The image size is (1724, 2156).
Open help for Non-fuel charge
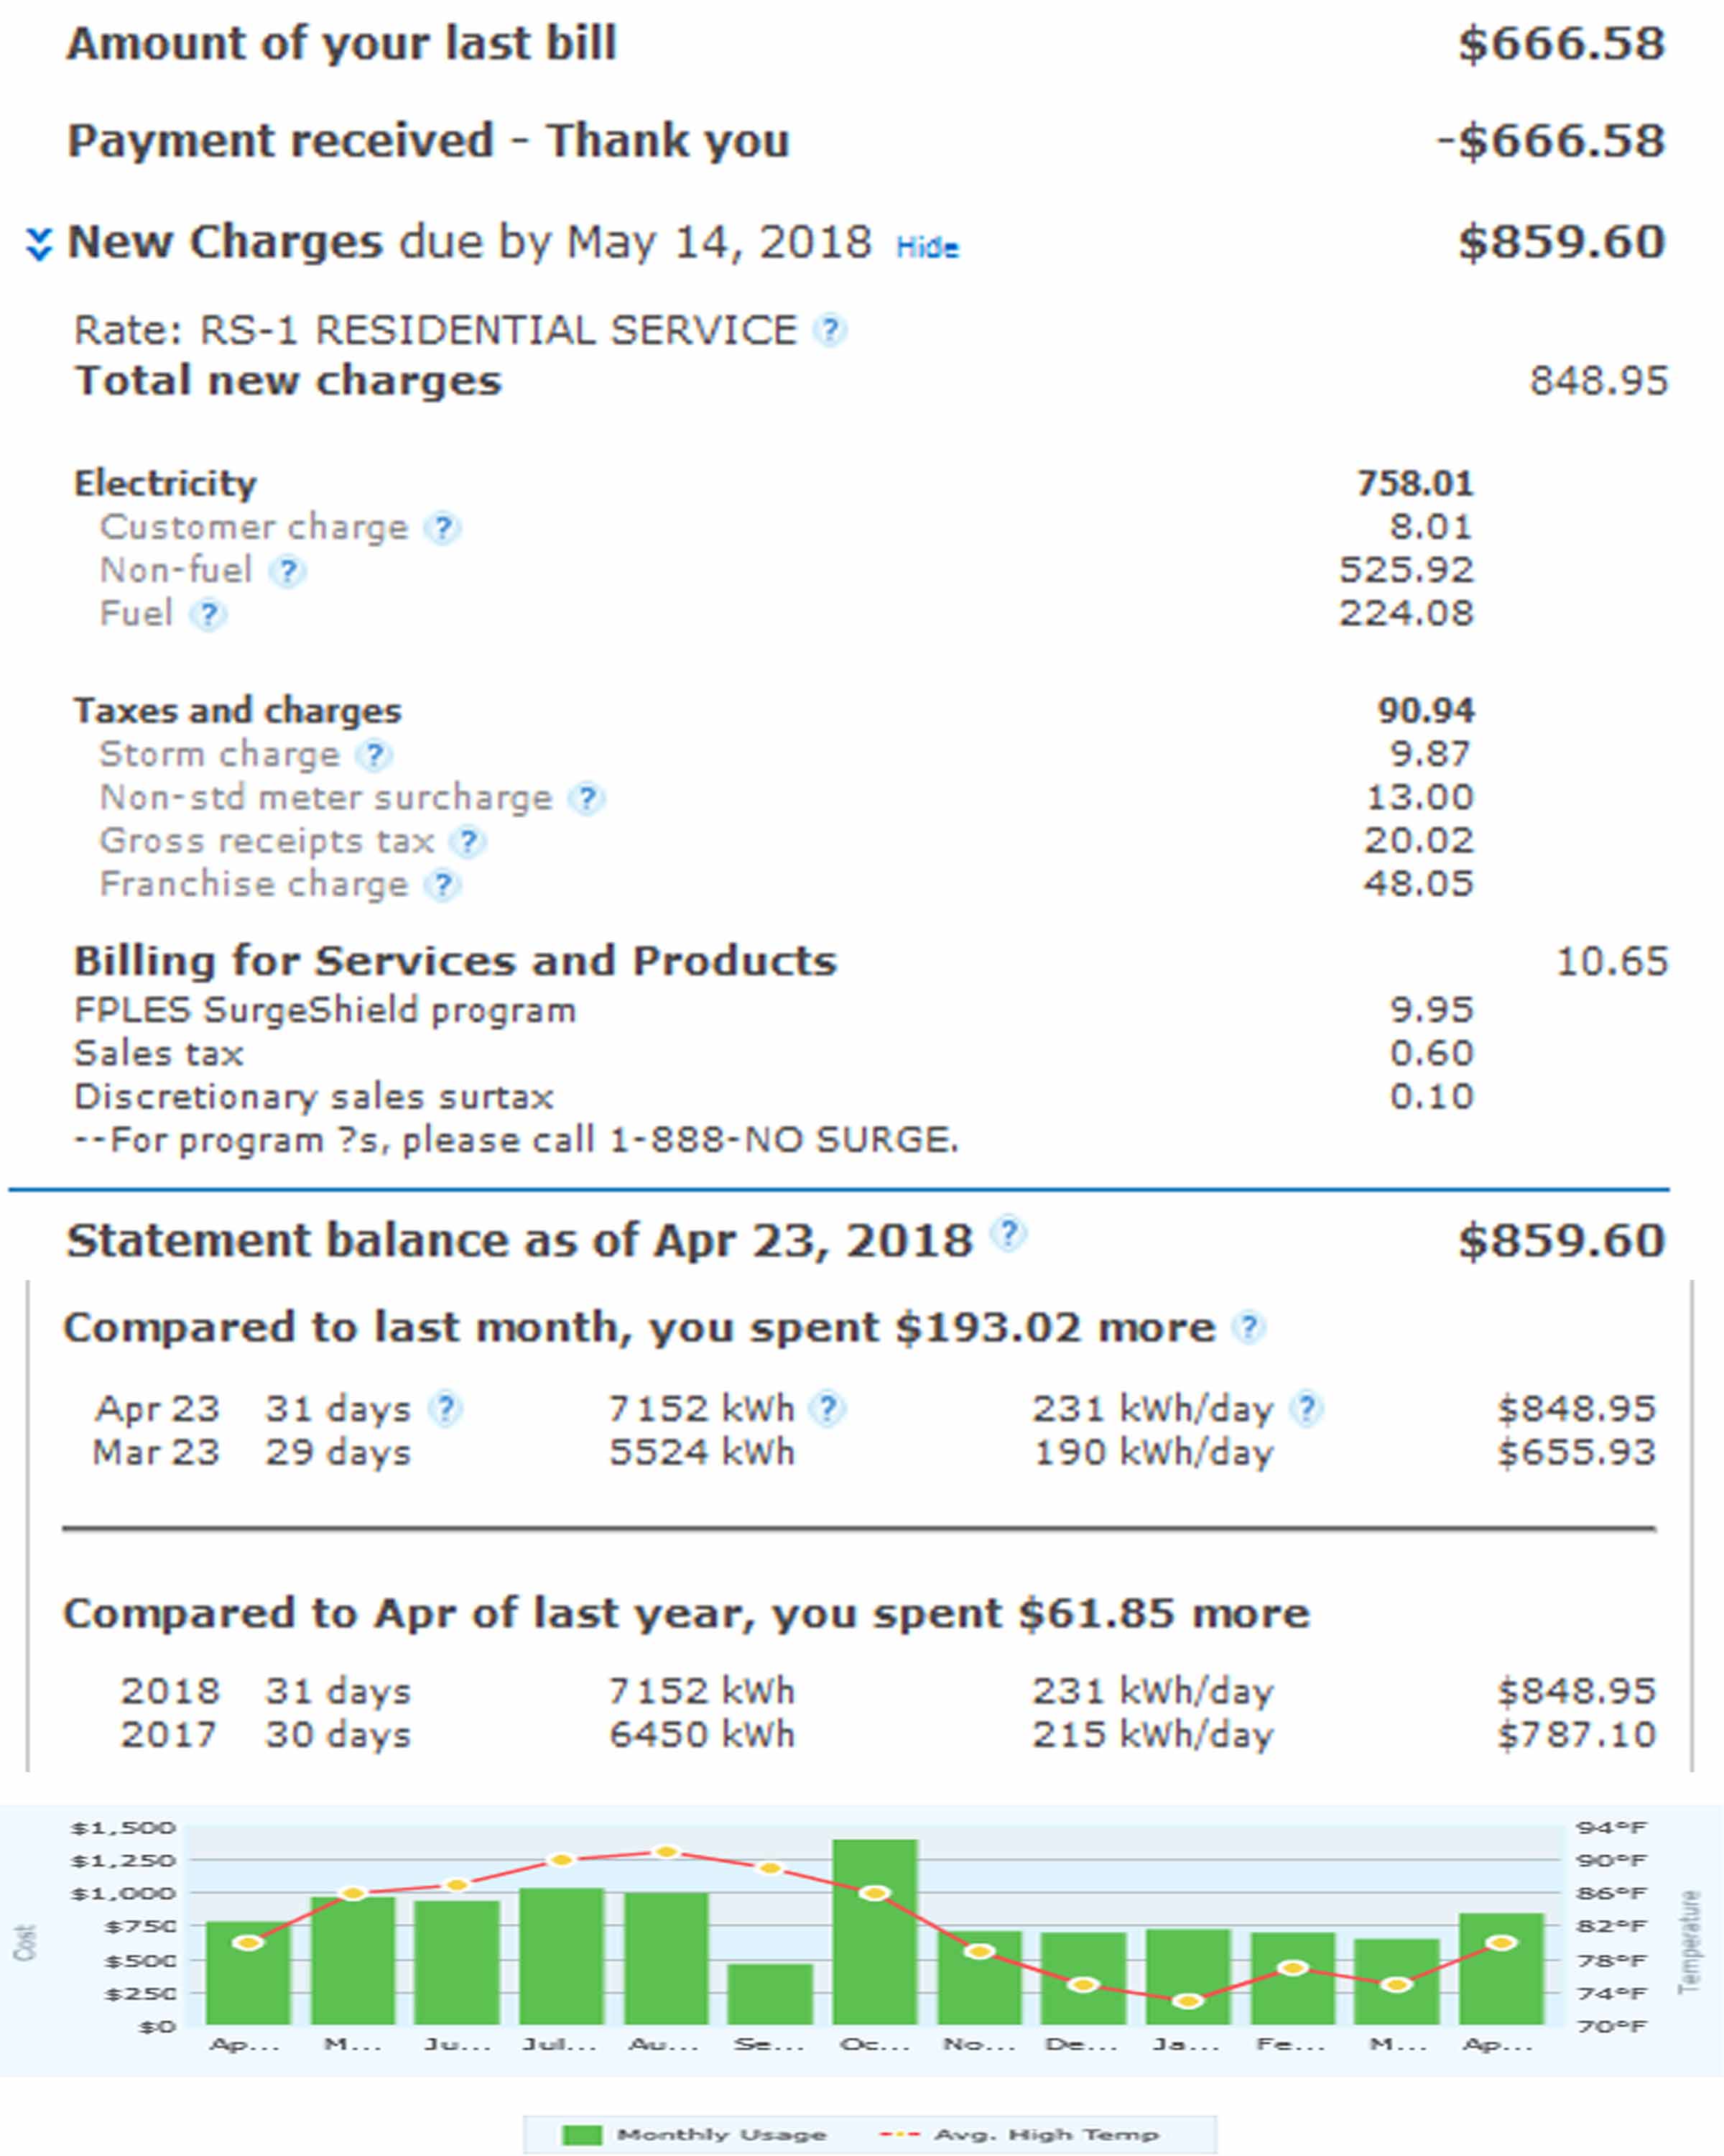point(288,571)
